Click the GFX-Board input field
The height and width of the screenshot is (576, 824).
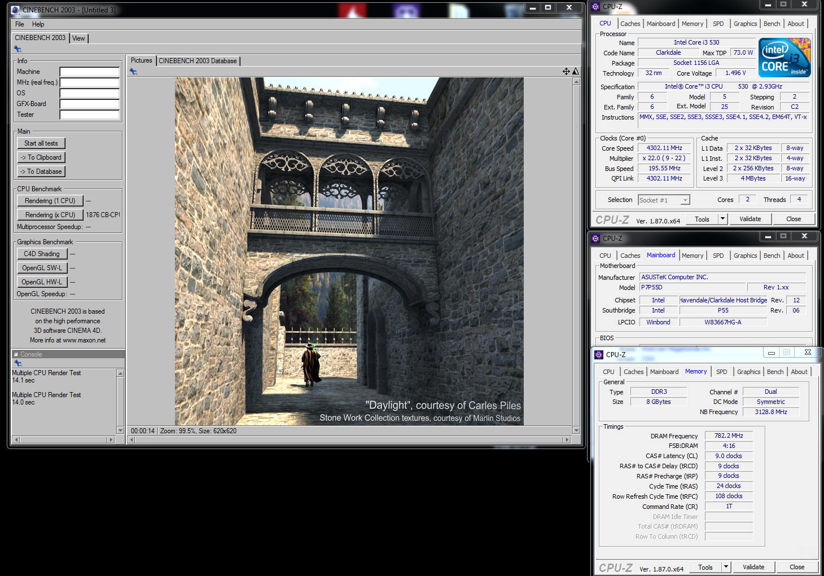[x=90, y=104]
